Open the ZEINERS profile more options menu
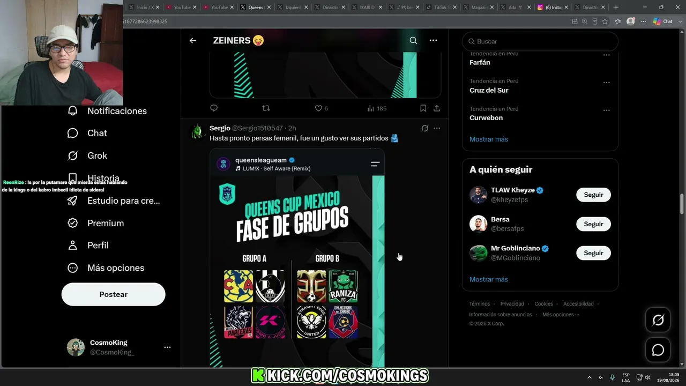 click(x=433, y=40)
